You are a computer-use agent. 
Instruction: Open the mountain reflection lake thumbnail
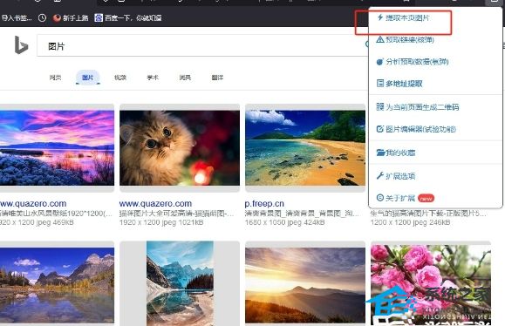(x=57, y=285)
